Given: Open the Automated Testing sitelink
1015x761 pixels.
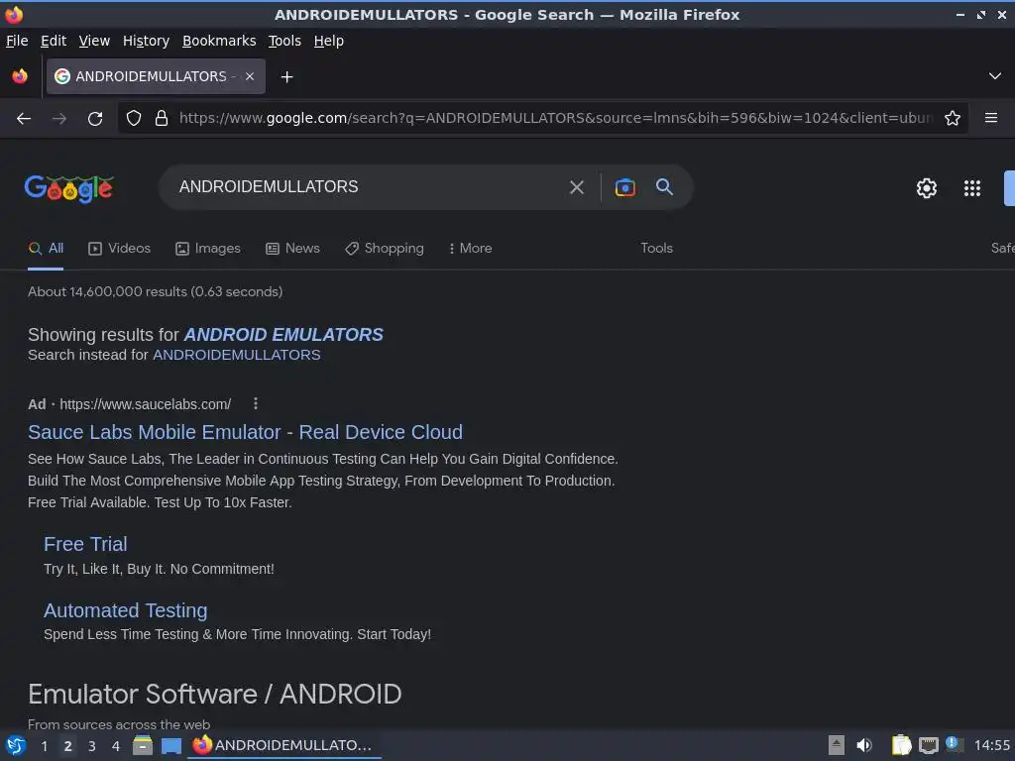Looking at the screenshot, I should tap(126, 610).
